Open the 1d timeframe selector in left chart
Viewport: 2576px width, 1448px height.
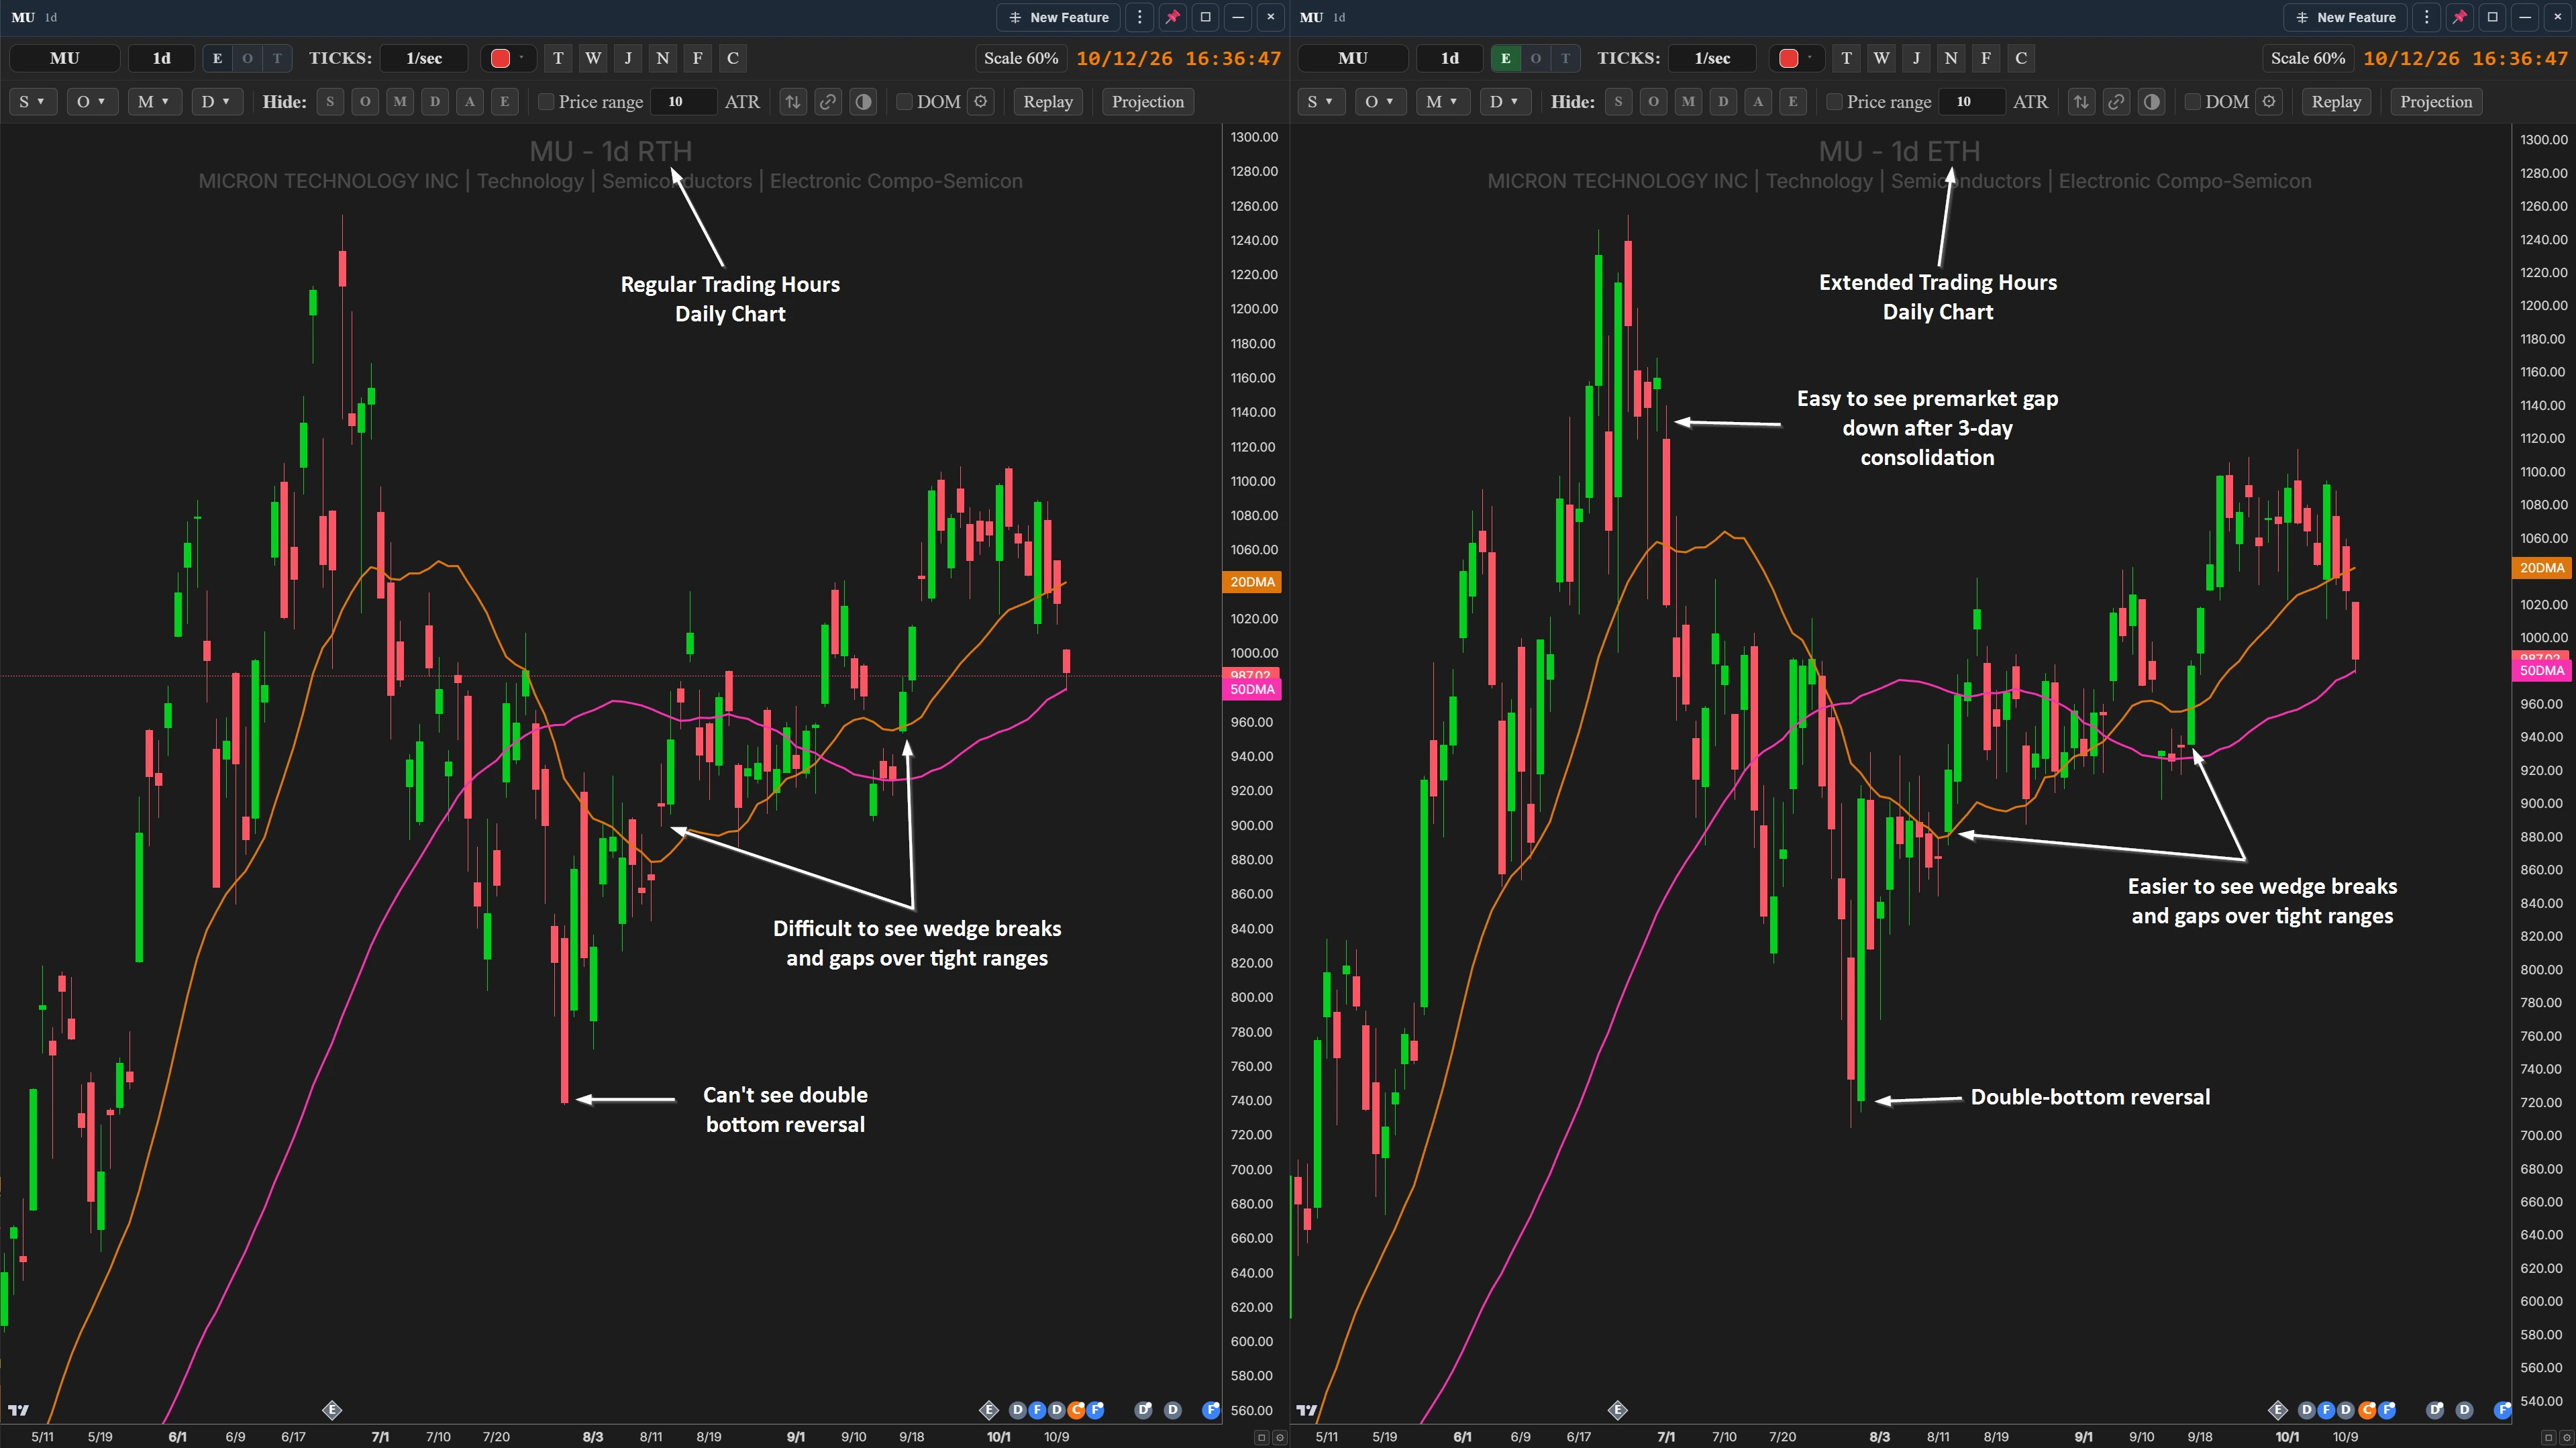coord(161,58)
